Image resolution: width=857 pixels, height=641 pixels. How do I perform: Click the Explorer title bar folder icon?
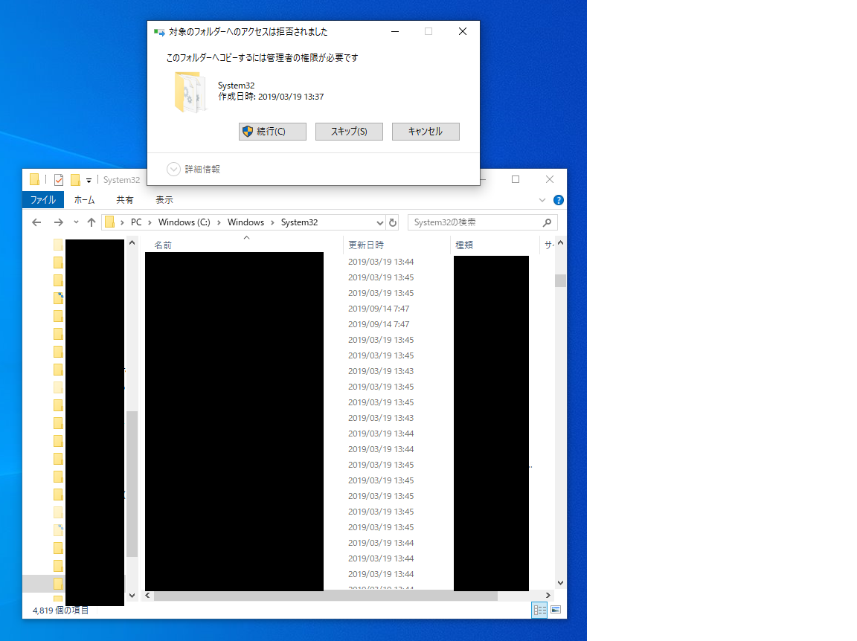click(34, 179)
